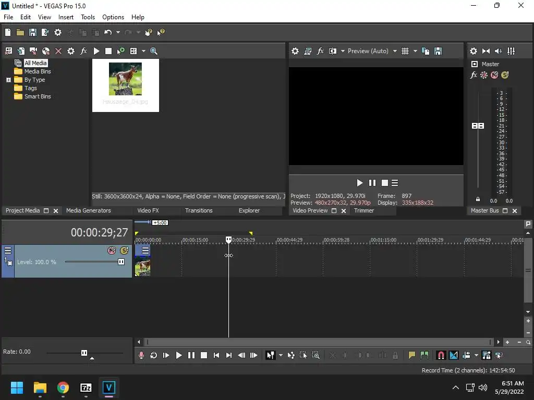Create a new project with New icon

[x=8, y=32]
